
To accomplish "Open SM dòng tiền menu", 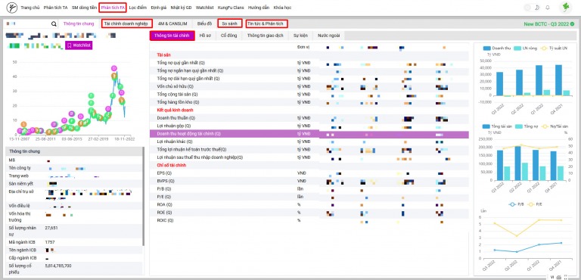I will click(84, 8).
